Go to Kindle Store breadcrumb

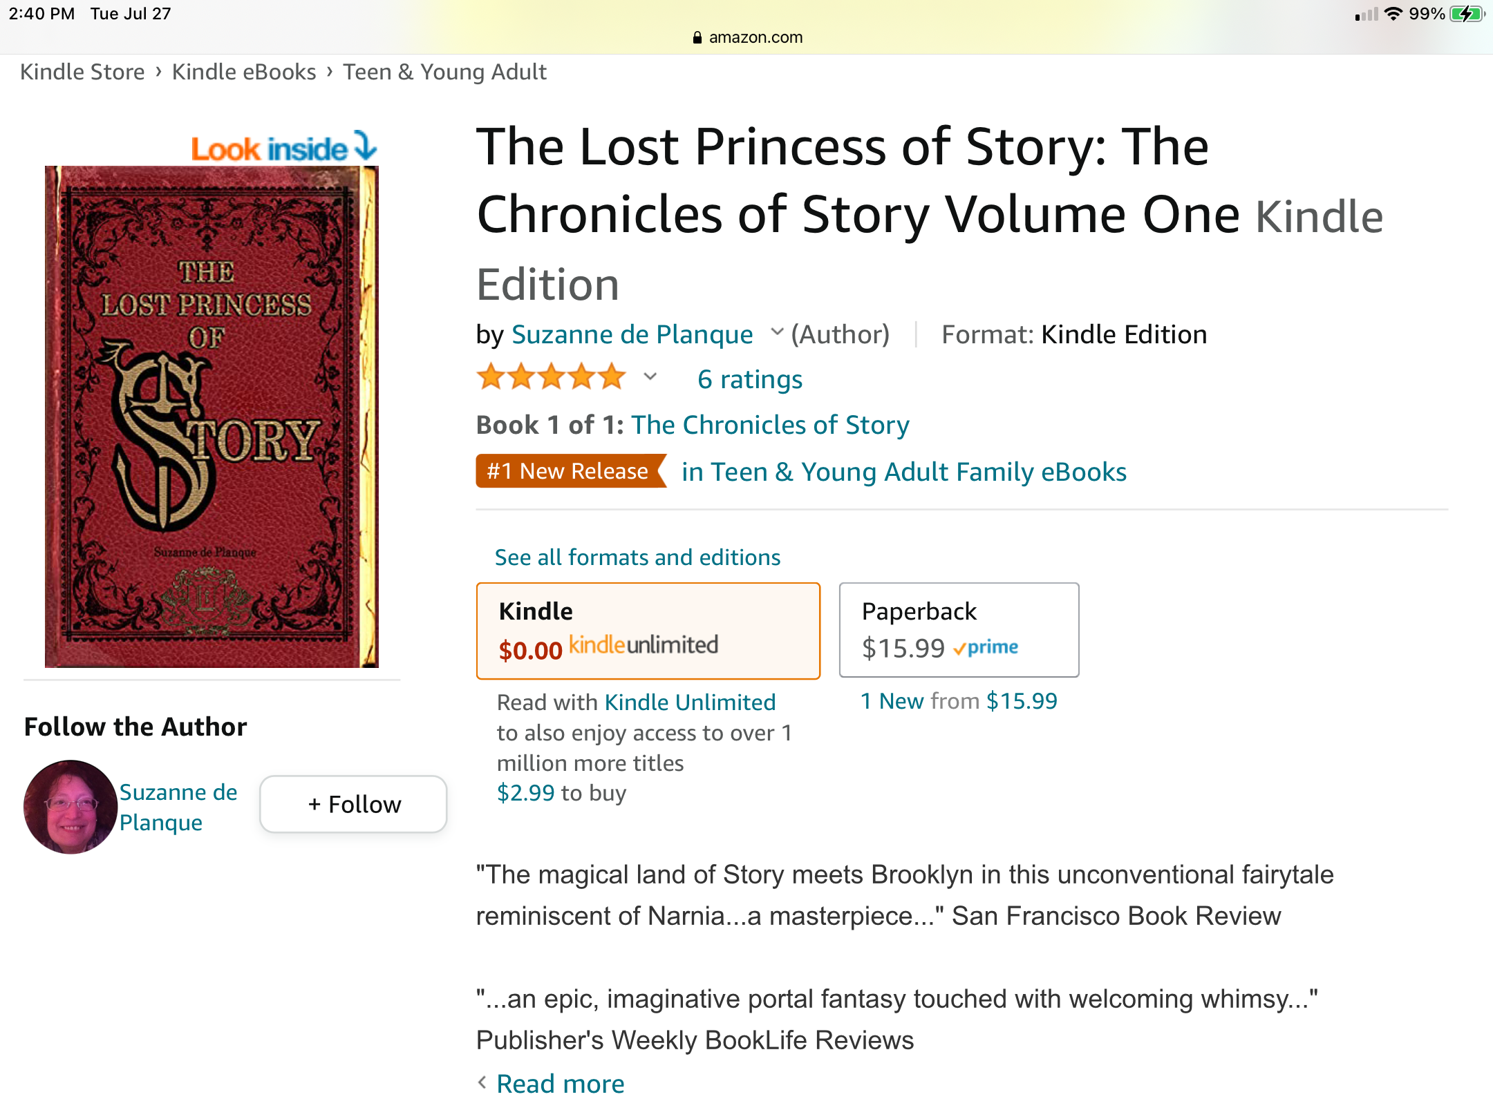82,72
